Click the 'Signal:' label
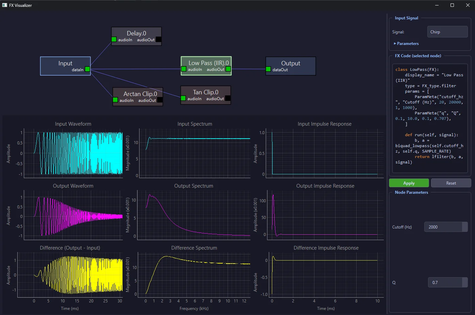 click(398, 32)
